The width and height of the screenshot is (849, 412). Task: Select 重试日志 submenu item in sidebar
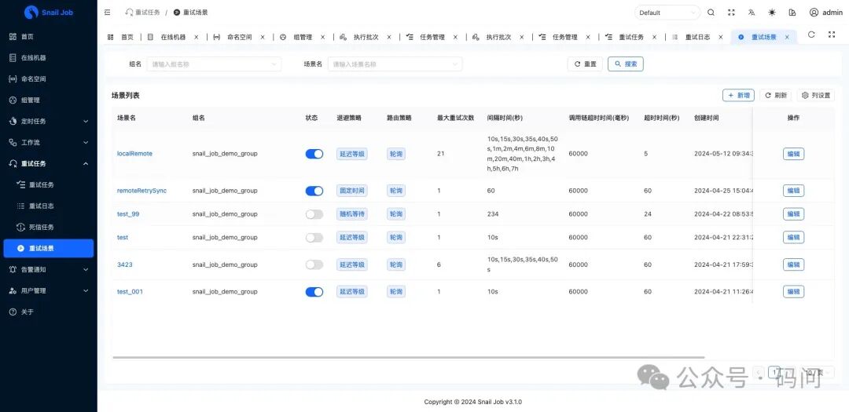tap(49, 206)
